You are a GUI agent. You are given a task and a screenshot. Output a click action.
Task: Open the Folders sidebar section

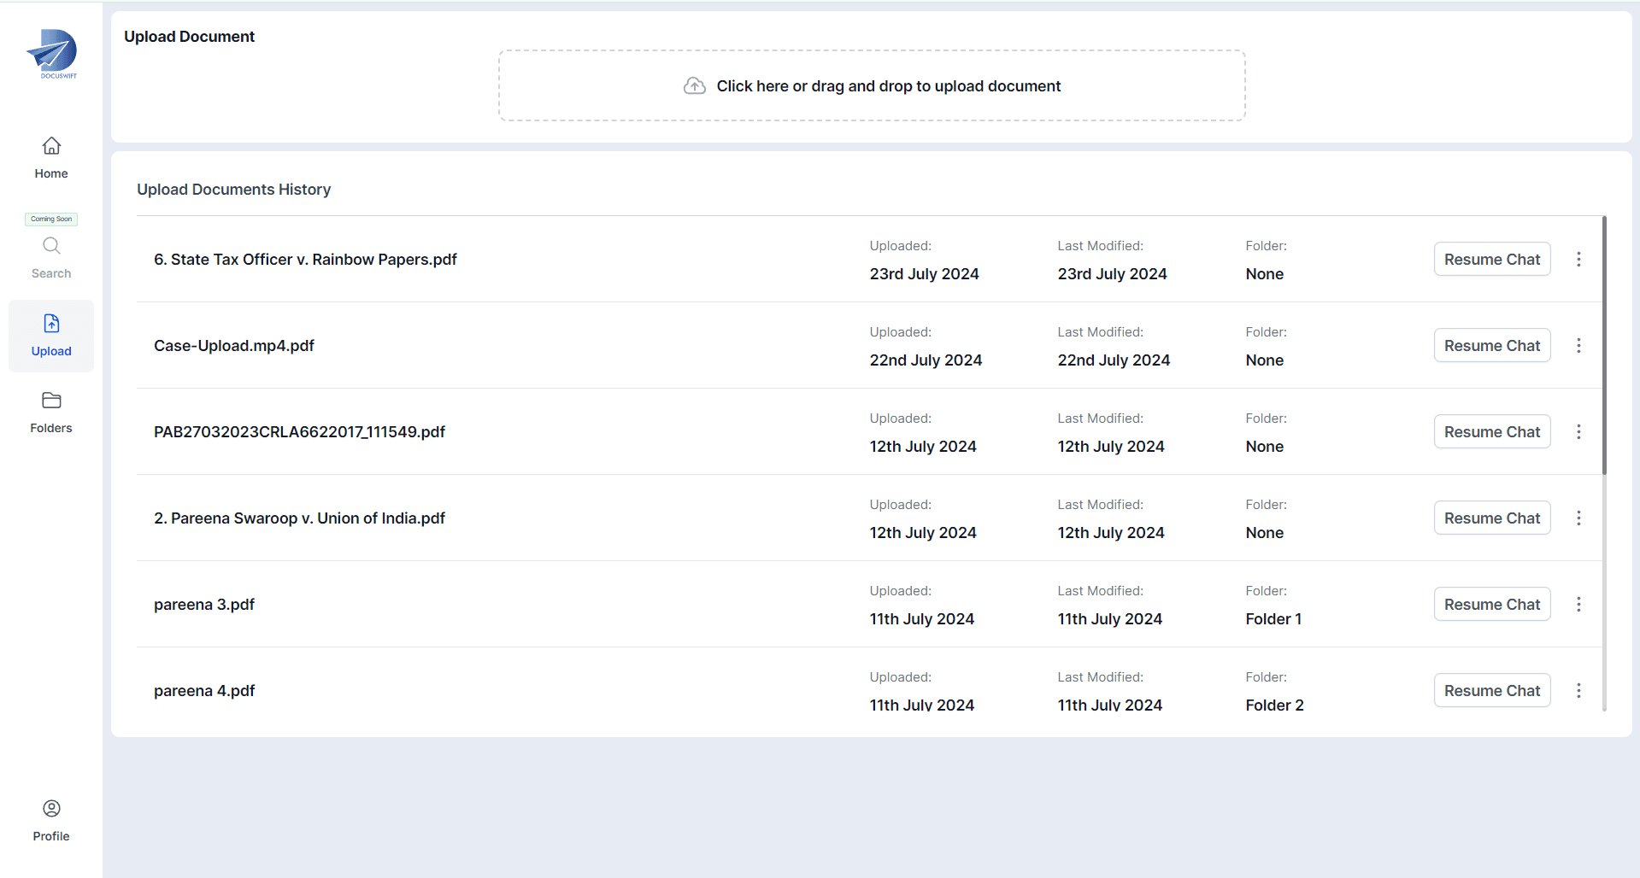51,413
